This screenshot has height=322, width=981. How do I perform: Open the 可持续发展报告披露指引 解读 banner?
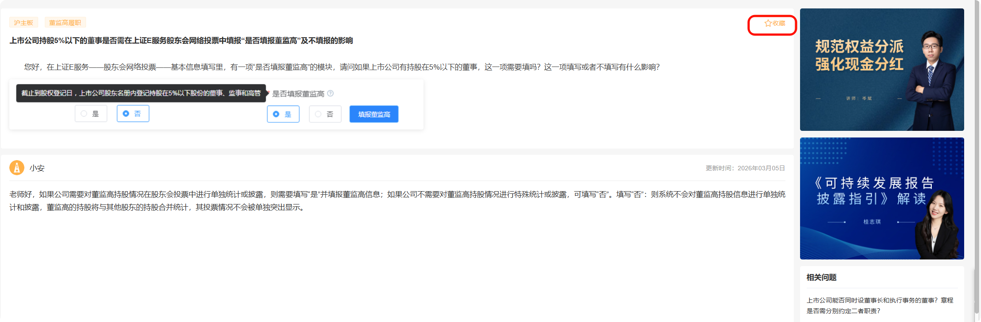[x=882, y=198]
